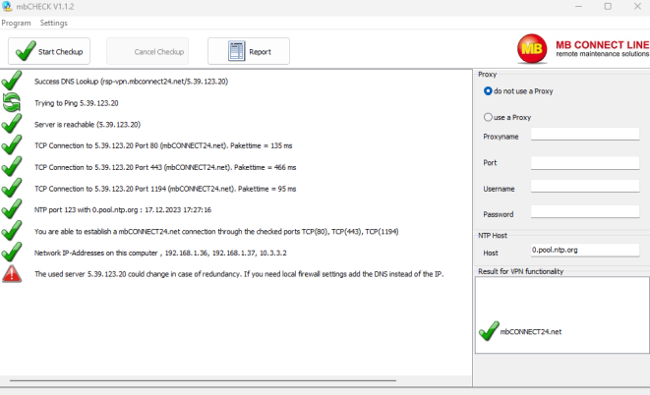Click the check icon beside NTP port 123

[12, 209]
